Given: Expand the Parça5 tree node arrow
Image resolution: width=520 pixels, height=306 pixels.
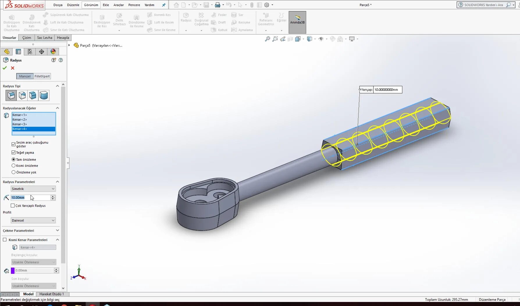Looking at the screenshot, I should 69,45.
